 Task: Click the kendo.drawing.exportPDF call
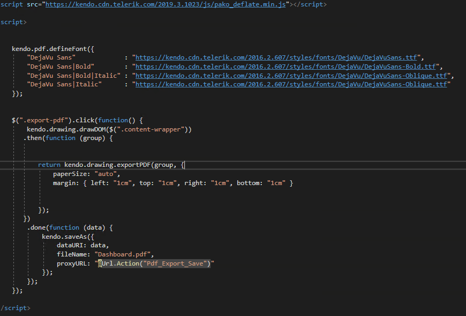(107, 165)
